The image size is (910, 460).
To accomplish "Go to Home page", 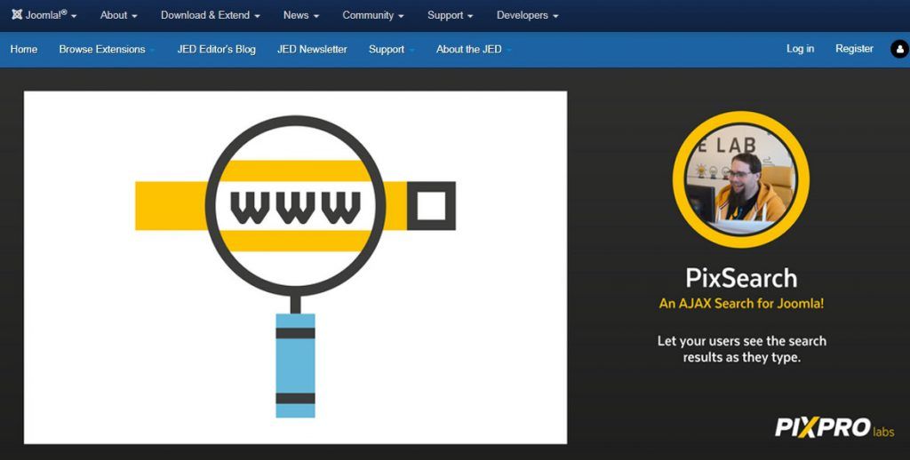I will (24, 50).
